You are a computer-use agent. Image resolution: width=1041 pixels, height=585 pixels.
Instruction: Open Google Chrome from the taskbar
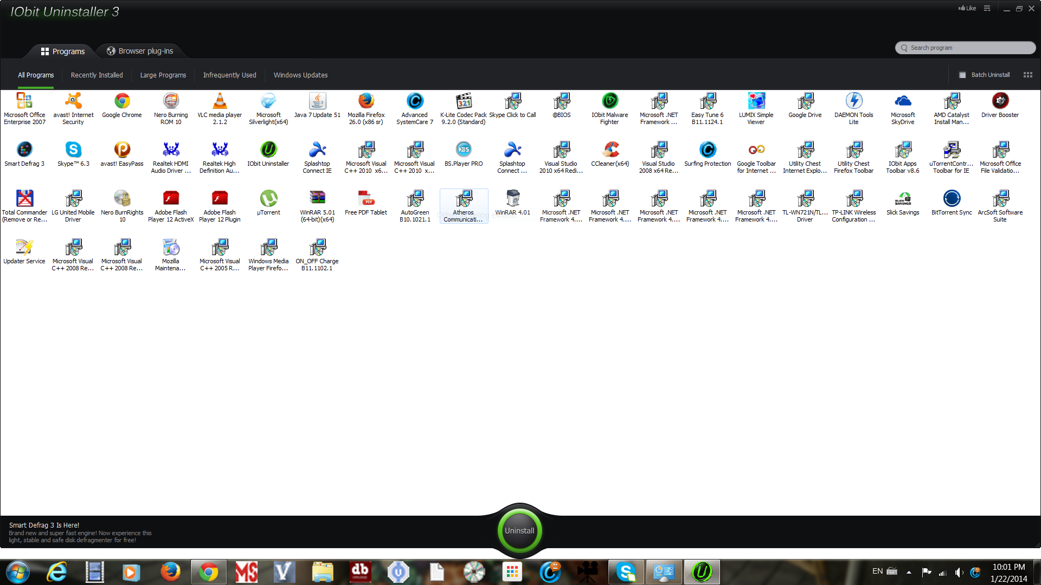pyautogui.click(x=209, y=572)
